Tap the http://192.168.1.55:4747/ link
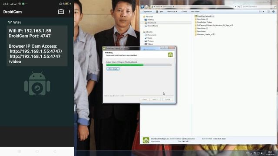Viewport: 278px width, 156px height. 36,51
